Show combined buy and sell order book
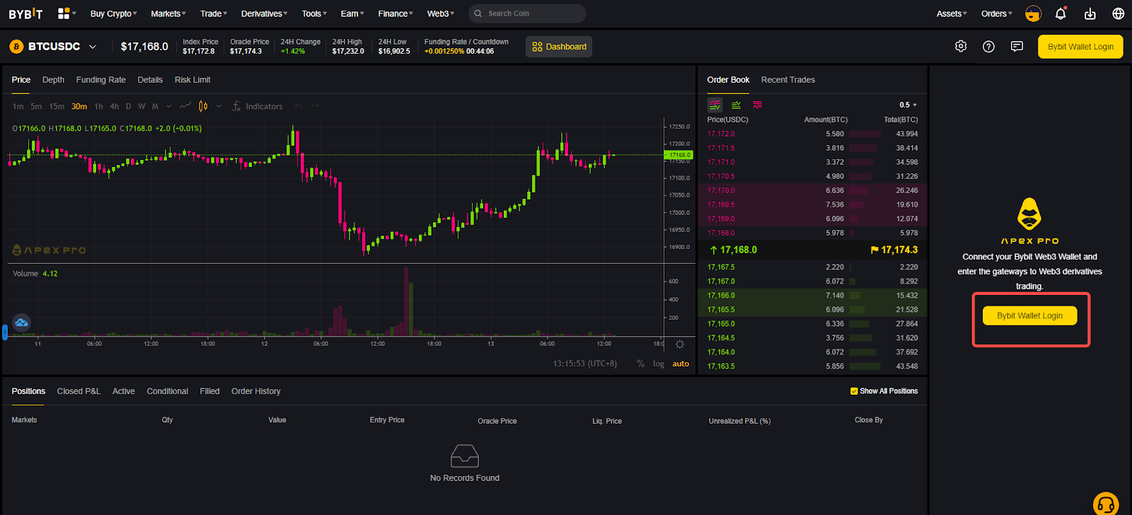This screenshot has height=515, width=1132. point(715,105)
